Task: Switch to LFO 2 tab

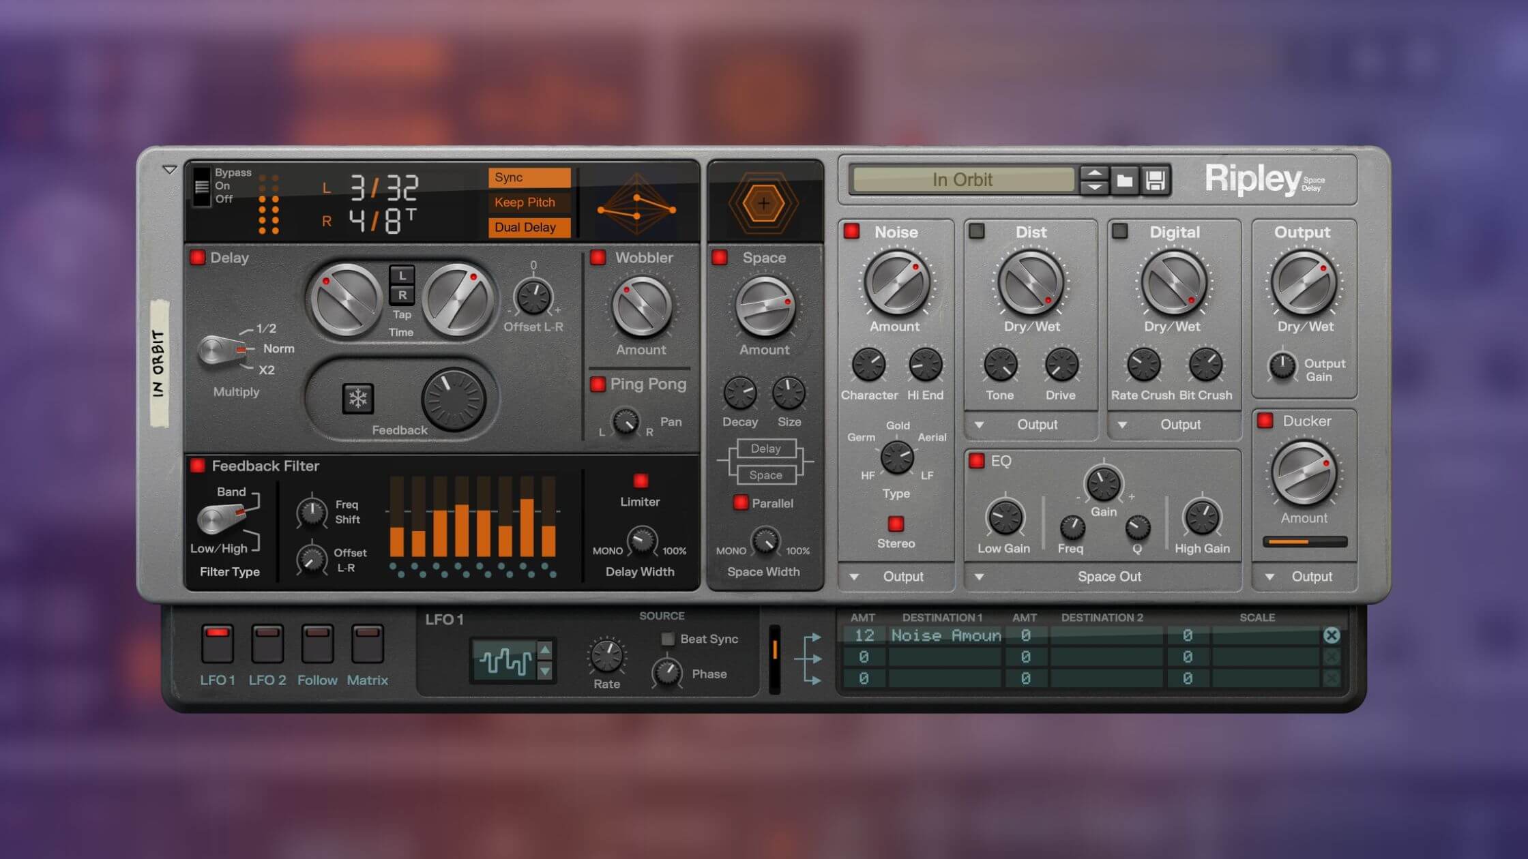Action: [x=267, y=644]
